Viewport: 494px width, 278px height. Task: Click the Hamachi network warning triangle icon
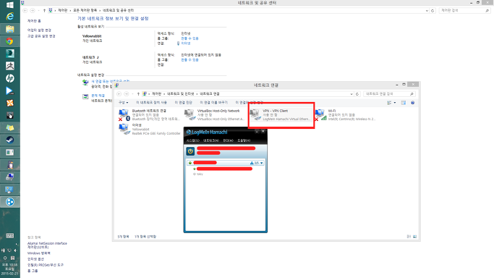pos(252,163)
